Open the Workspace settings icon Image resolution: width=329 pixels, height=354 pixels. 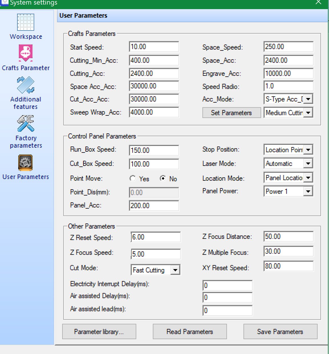click(26, 22)
